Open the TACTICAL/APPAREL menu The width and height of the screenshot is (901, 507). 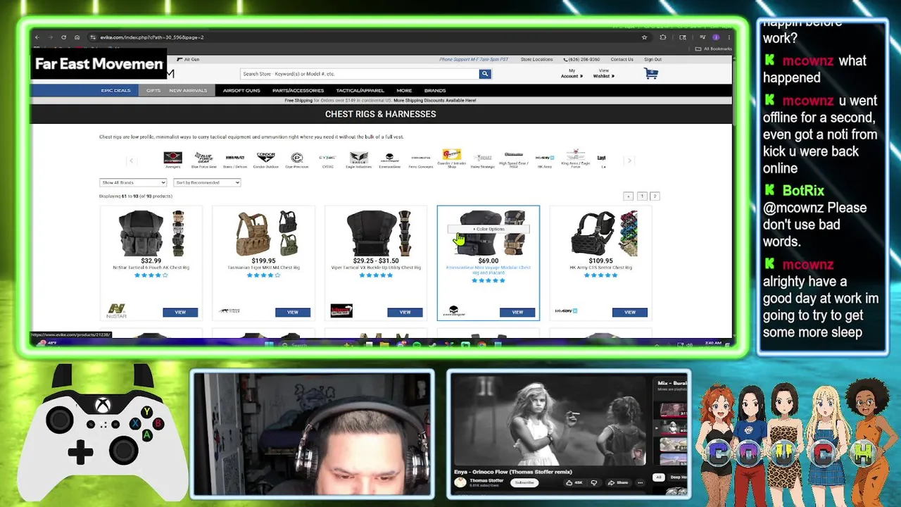click(x=360, y=90)
